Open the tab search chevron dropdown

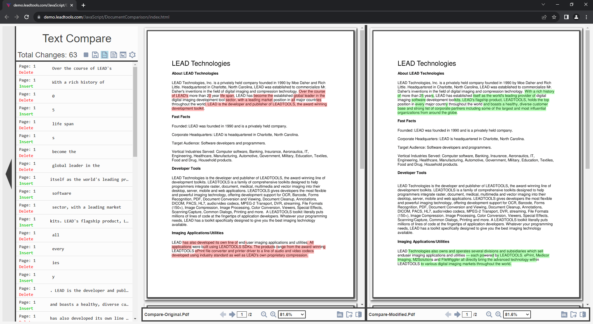click(x=543, y=4)
